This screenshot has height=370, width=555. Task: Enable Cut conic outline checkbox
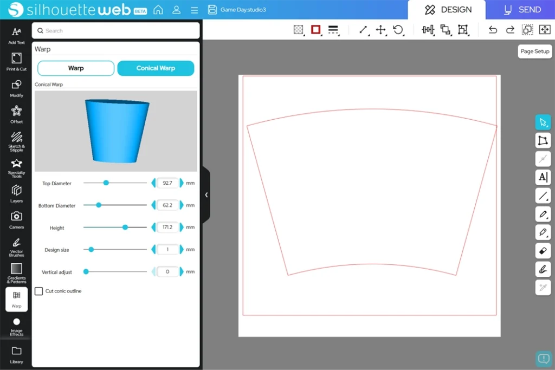(39, 291)
